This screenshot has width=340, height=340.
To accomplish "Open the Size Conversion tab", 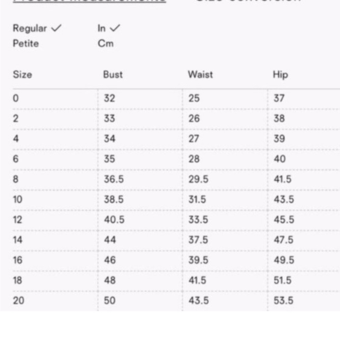I will point(248,1).
